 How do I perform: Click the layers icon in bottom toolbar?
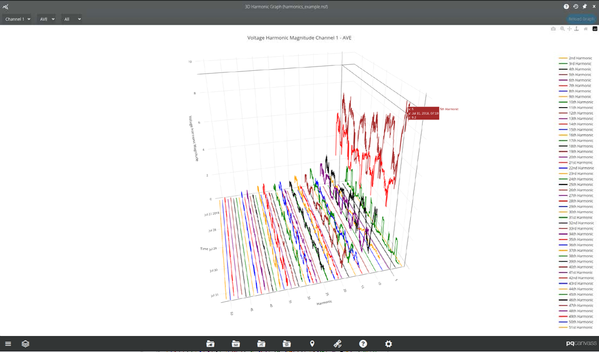point(24,343)
